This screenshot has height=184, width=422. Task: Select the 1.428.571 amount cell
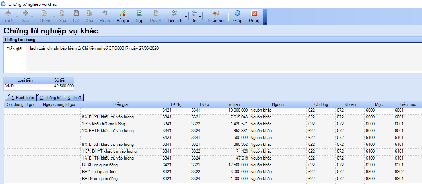point(234,124)
